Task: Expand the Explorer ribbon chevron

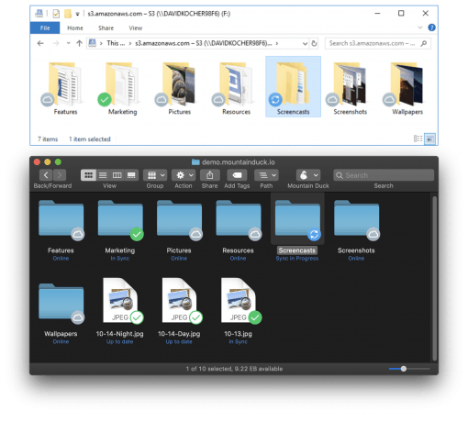Action: click(x=420, y=28)
